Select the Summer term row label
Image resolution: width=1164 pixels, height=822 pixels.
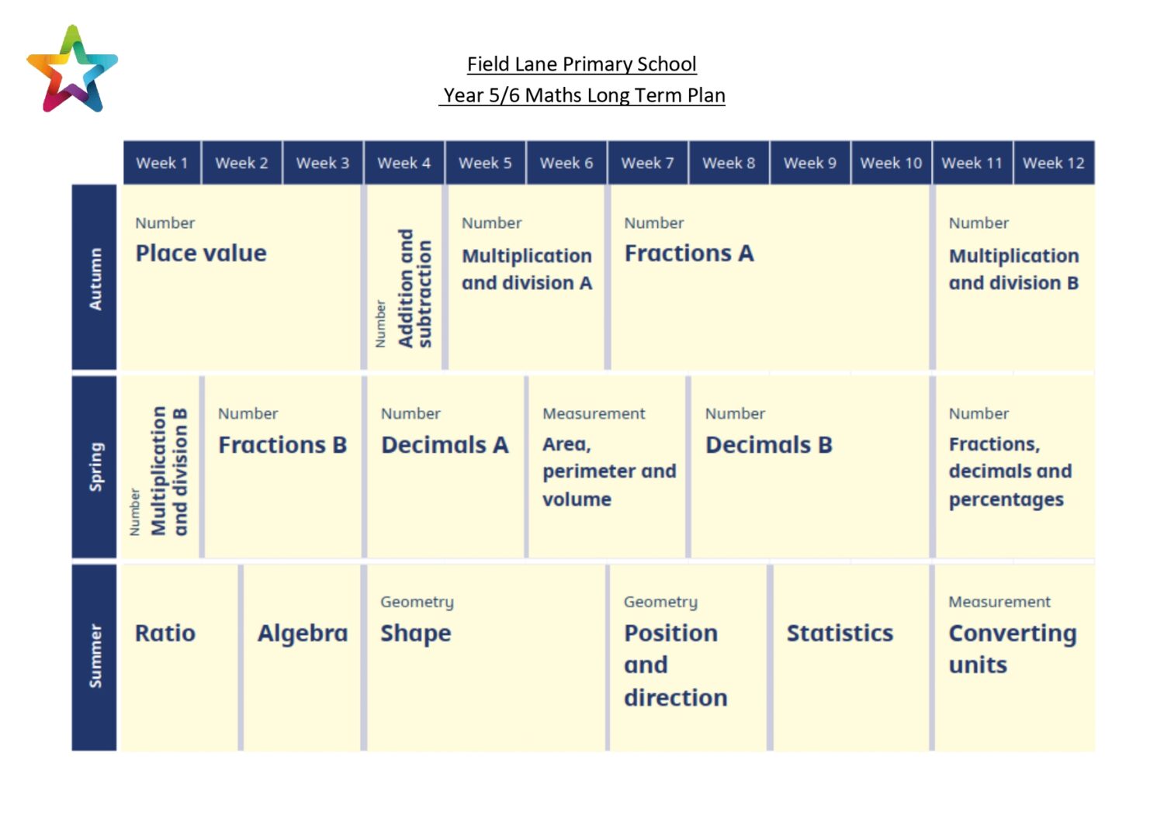tap(95, 657)
